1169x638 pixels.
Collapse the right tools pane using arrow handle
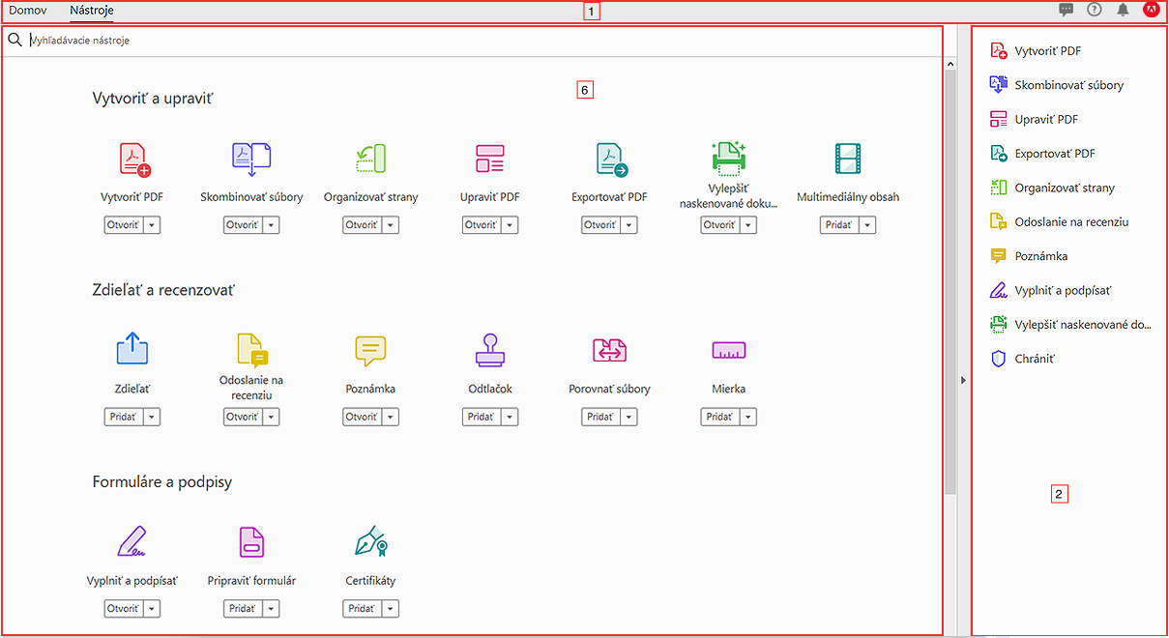point(963,381)
